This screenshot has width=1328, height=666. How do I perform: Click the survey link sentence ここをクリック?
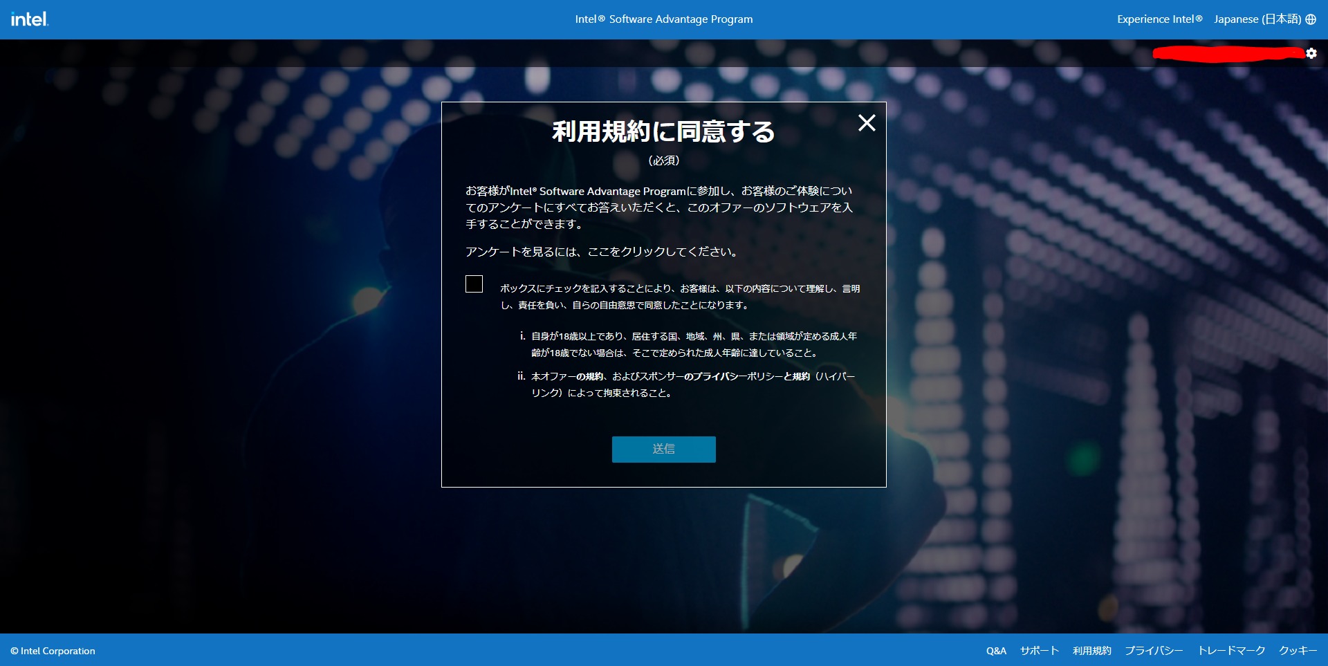point(626,252)
